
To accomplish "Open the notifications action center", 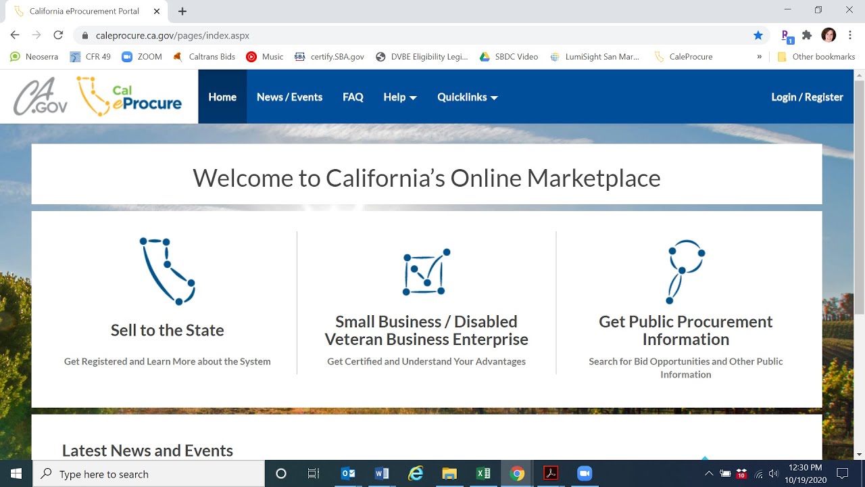I will [842, 473].
